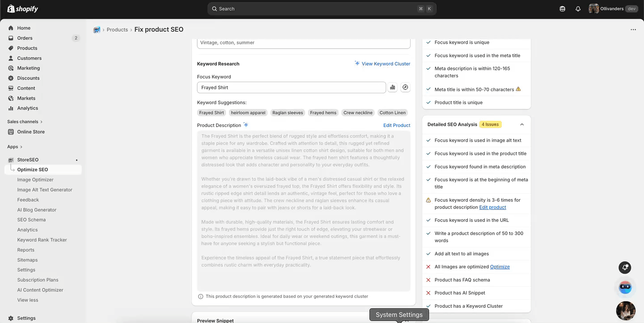Open Shopify inbox chat icon in top bar
Viewport: 644px width, 323px height.
tap(562, 8)
